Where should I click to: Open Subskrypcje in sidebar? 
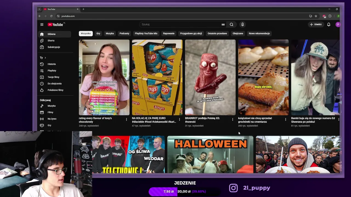tap(54, 47)
